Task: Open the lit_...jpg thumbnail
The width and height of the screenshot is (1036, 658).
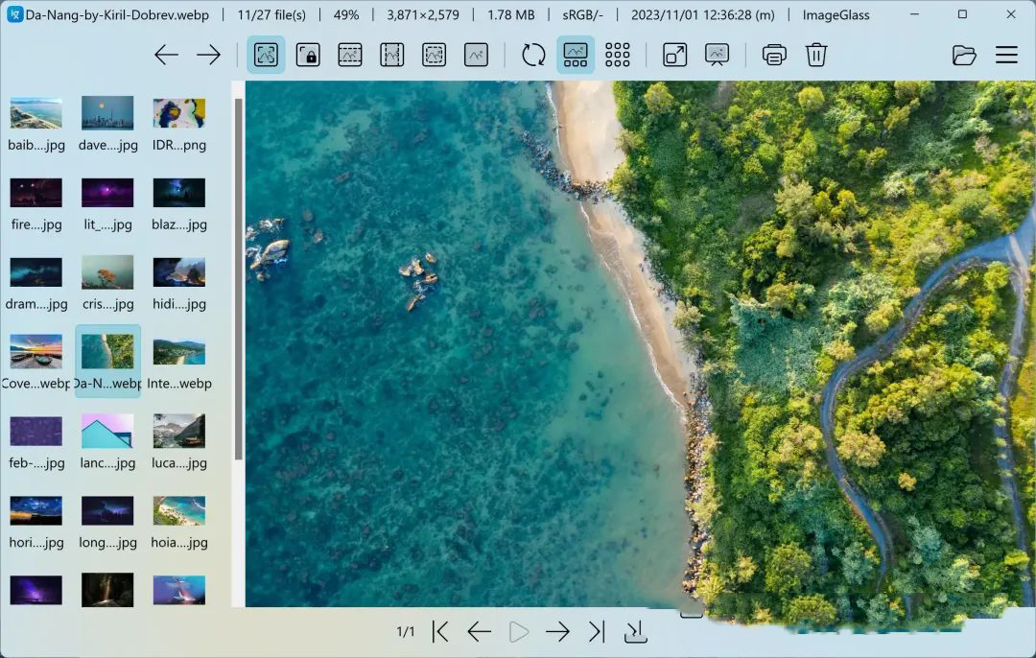Action: [x=107, y=203]
